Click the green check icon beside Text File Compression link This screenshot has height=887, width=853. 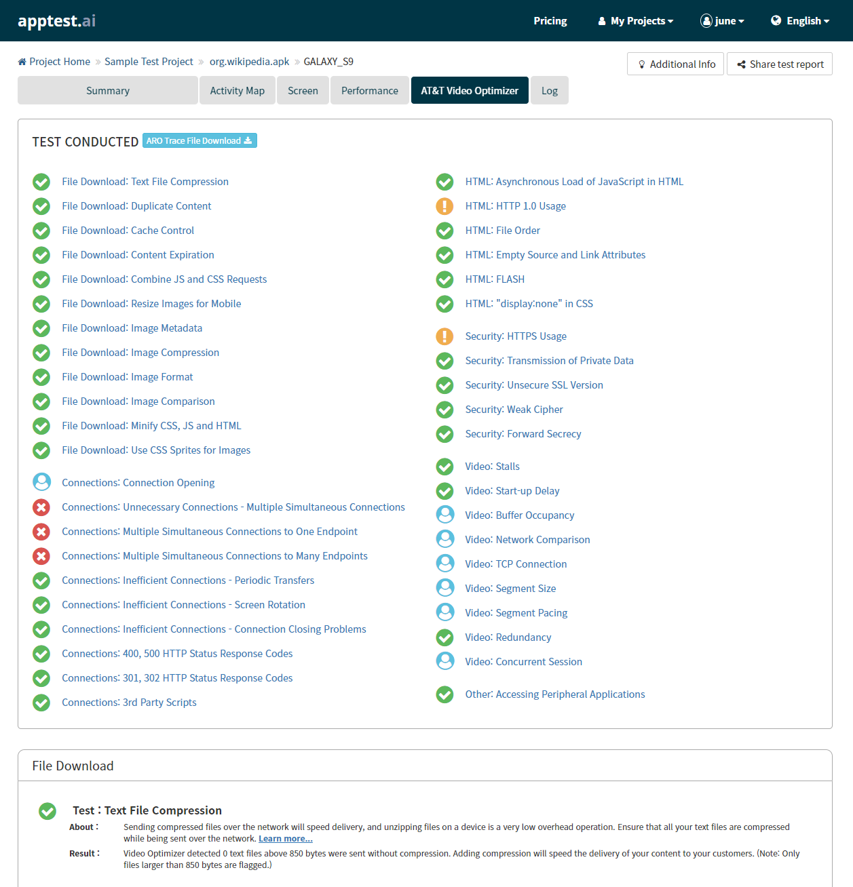point(41,182)
